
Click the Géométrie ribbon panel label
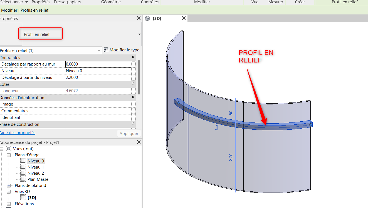point(111,2)
